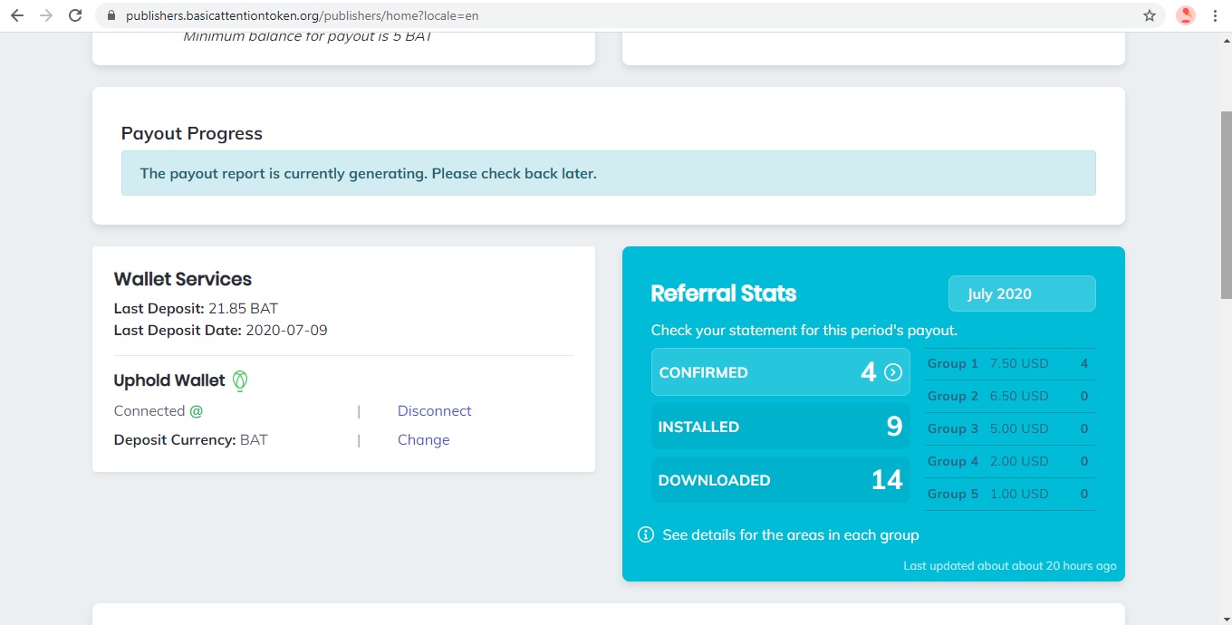Click the browser forward arrow
Image resolution: width=1232 pixels, height=625 pixels.
[x=46, y=15]
